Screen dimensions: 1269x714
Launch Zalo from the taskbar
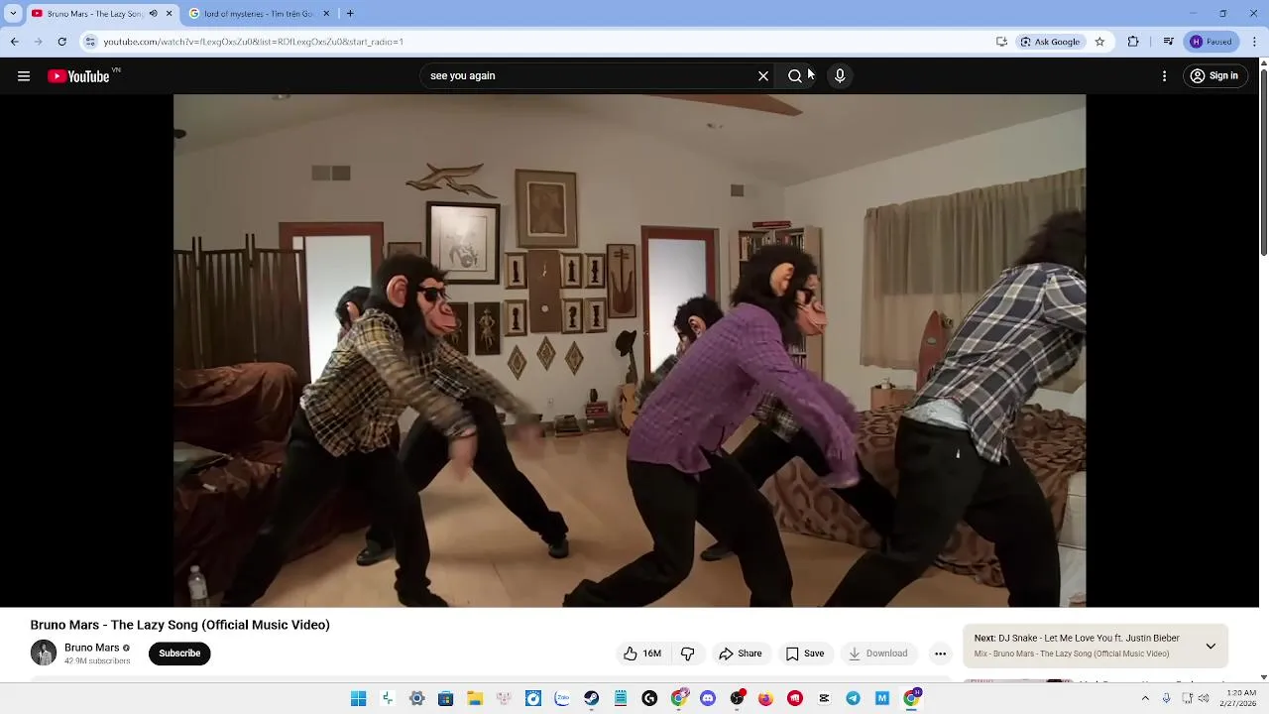pyautogui.click(x=562, y=699)
